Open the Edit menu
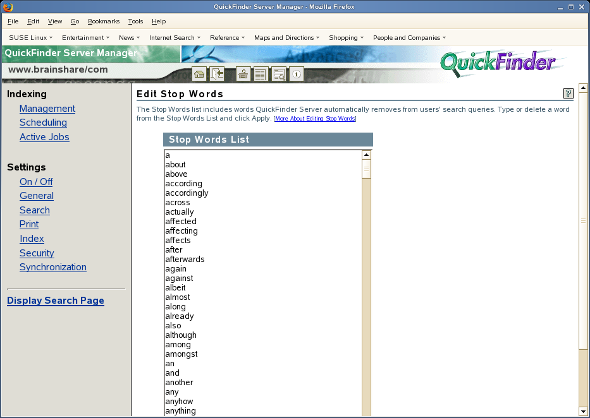The height and width of the screenshot is (418, 590). point(33,21)
